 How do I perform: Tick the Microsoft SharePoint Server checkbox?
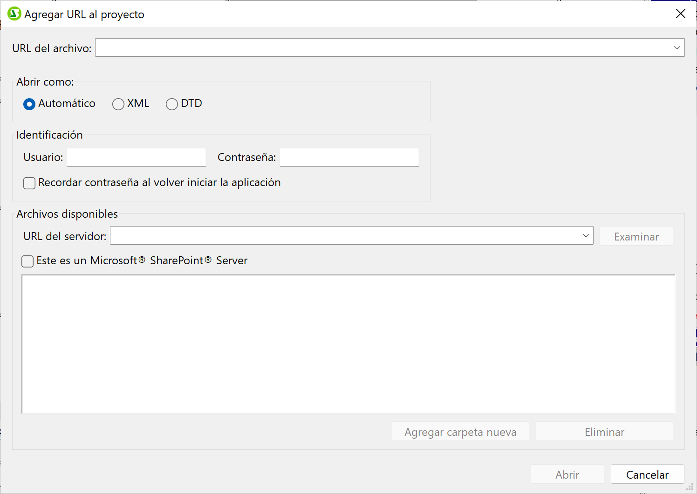tap(28, 261)
